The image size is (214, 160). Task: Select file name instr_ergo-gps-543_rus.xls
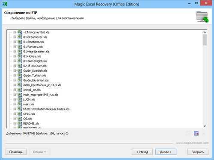[41, 95]
